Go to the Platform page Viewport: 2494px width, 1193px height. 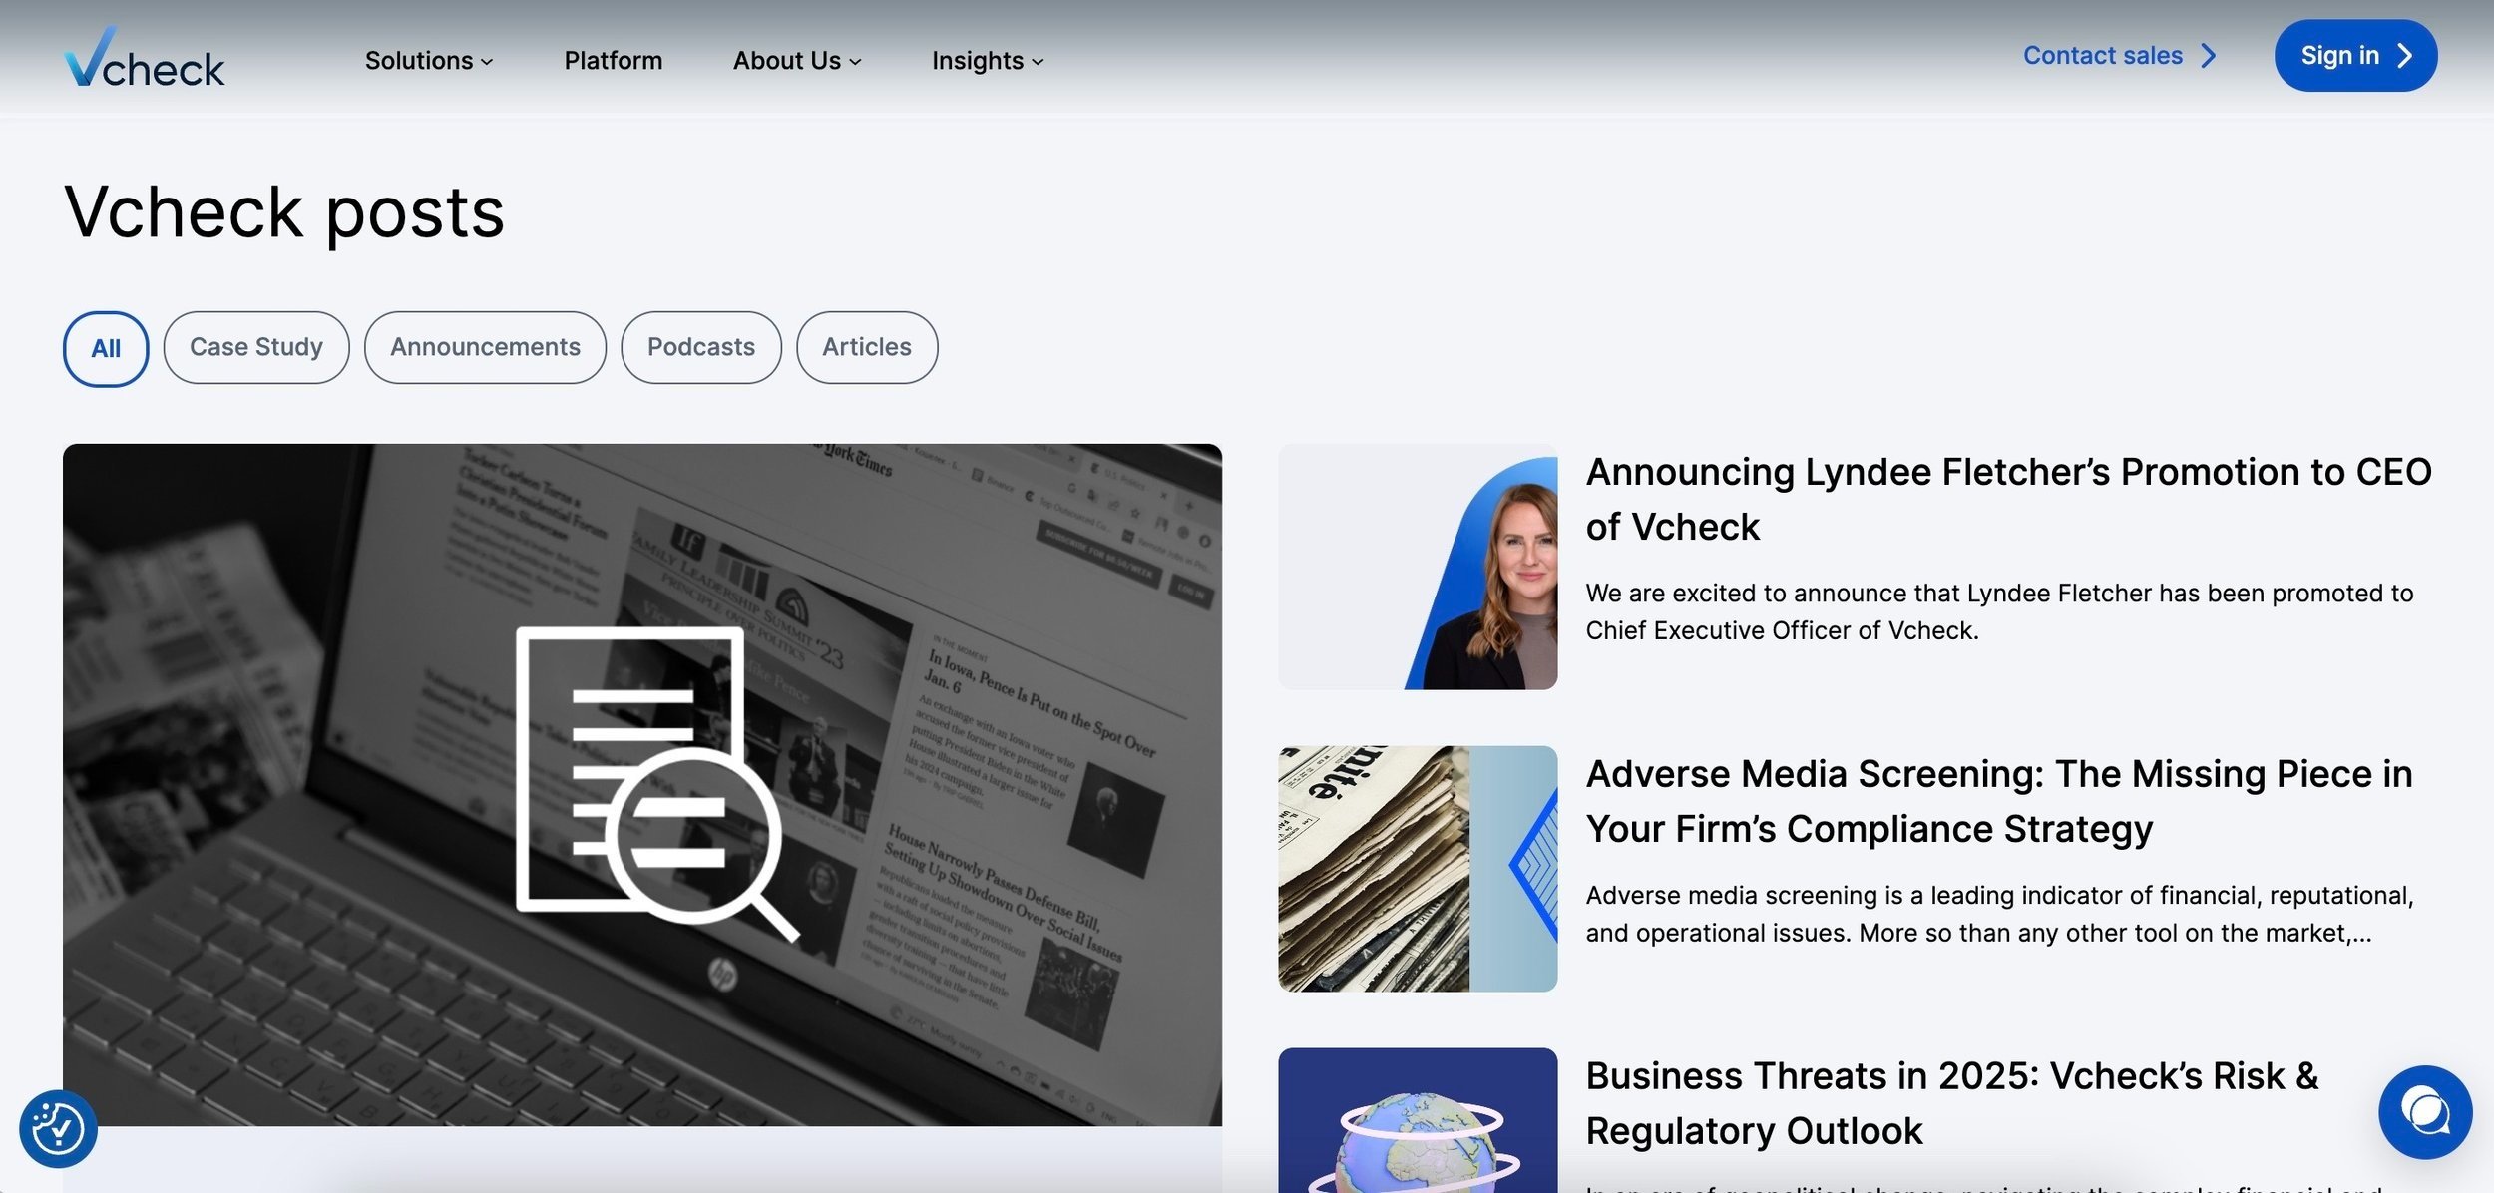pyautogui.click(x=613, y=61)
